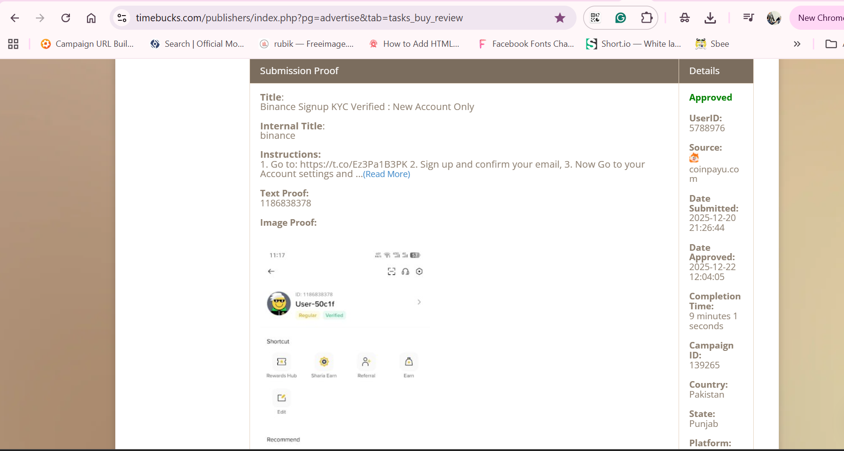Open the All Bookmarks folder icon
Viewport: 844px width, 451px height.
pyautogui.click(x=831, y=44)
